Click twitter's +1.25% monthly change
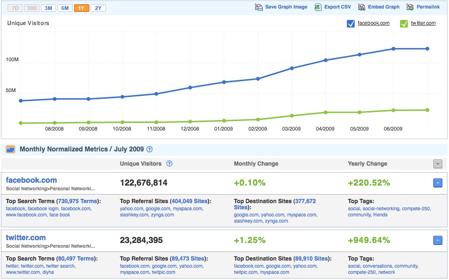The width and height of the screenshot is (449, 280). 250,240
